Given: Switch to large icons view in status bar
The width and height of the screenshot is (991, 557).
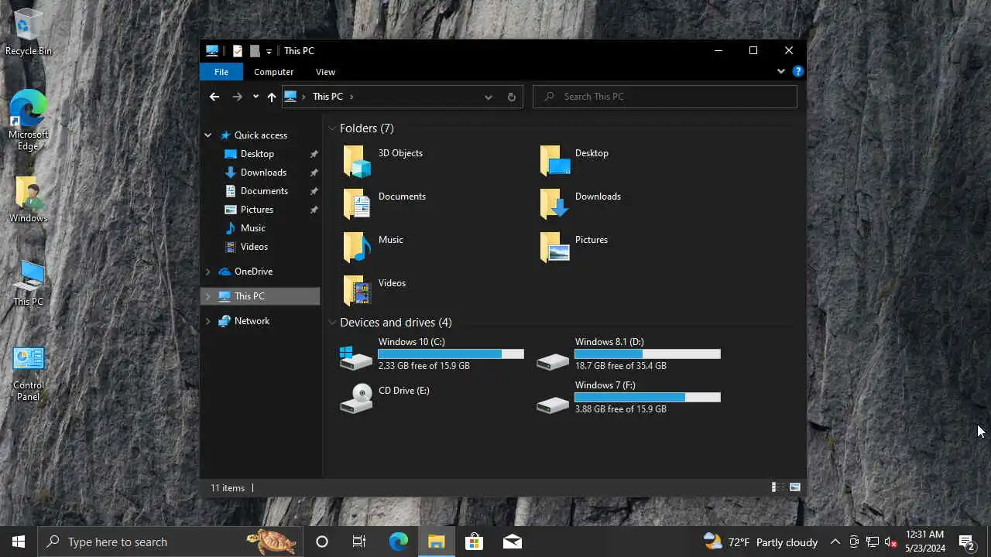Looking at the screenshot, I should click(x=795, y=487).
